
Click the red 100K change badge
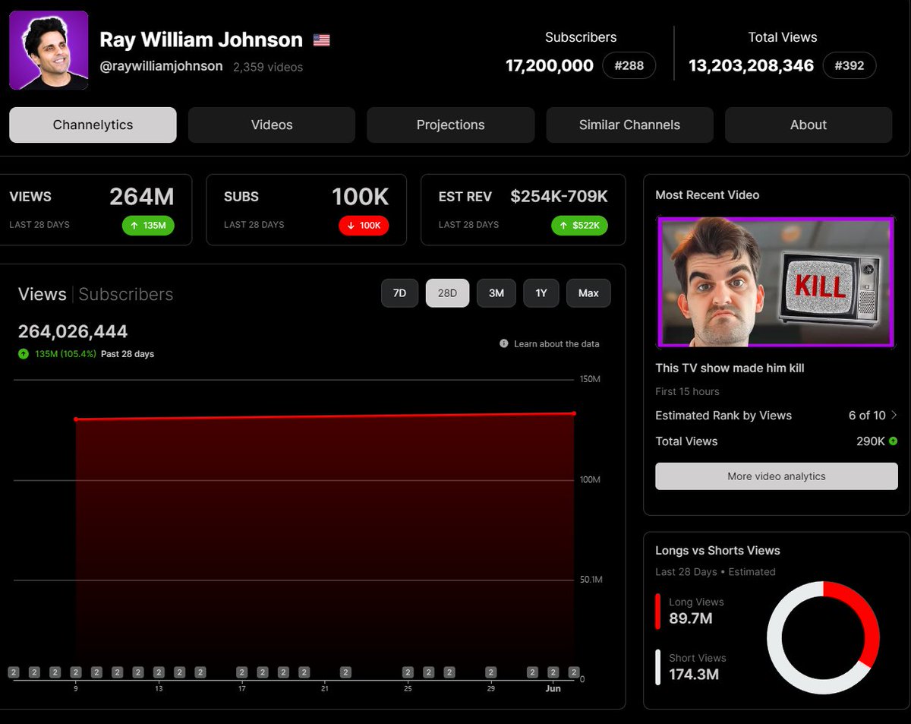point(364,225)
